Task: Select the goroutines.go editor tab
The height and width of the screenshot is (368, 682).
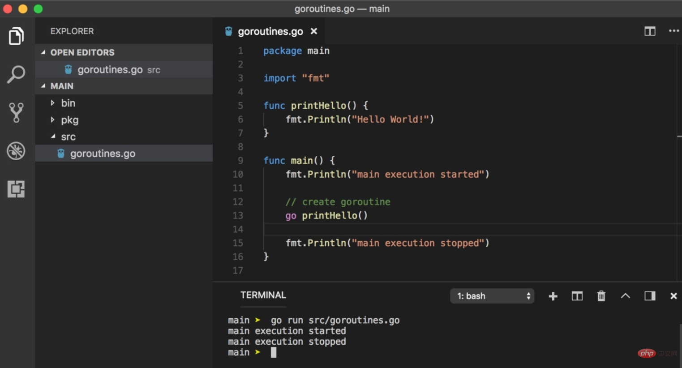Action: click(x=270, y=31)
